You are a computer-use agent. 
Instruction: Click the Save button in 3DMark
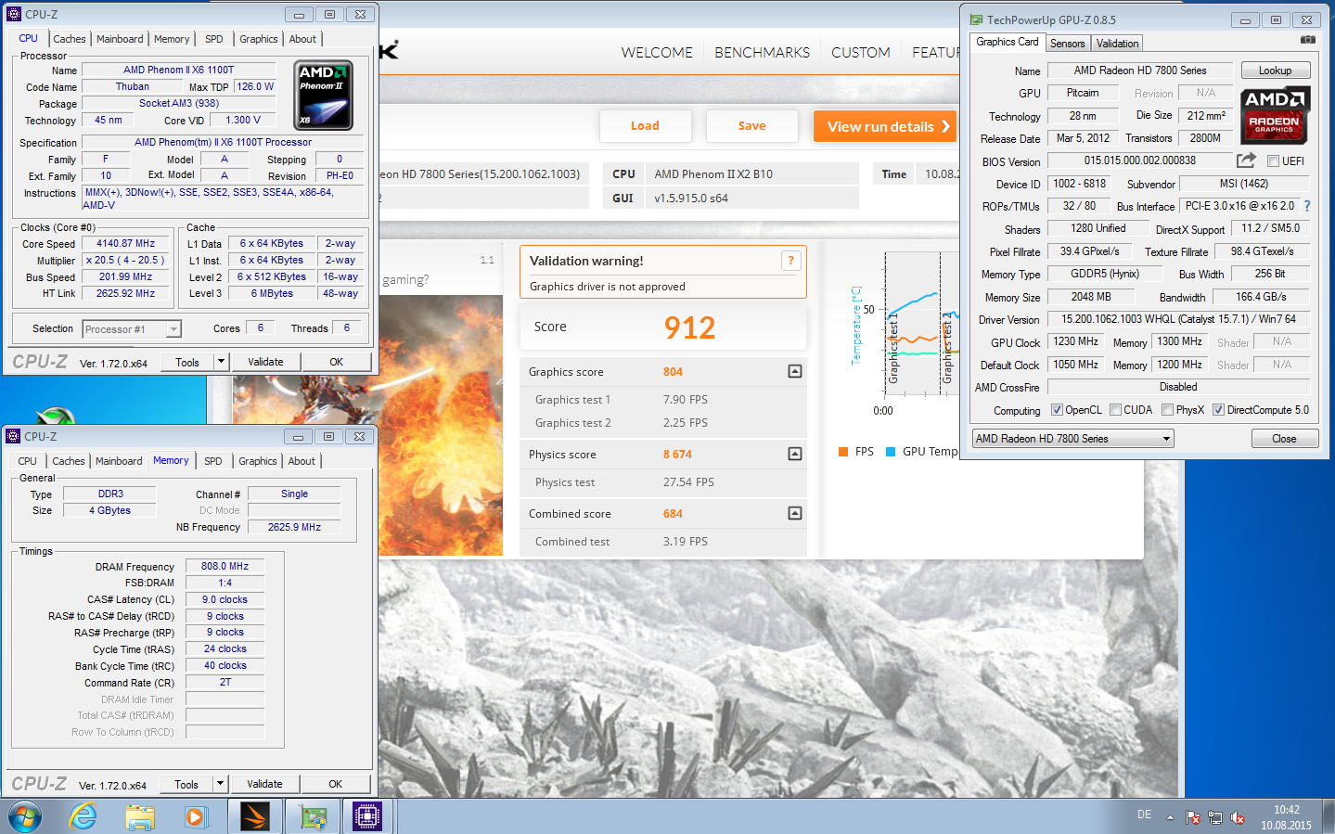[x=752, y=126]
